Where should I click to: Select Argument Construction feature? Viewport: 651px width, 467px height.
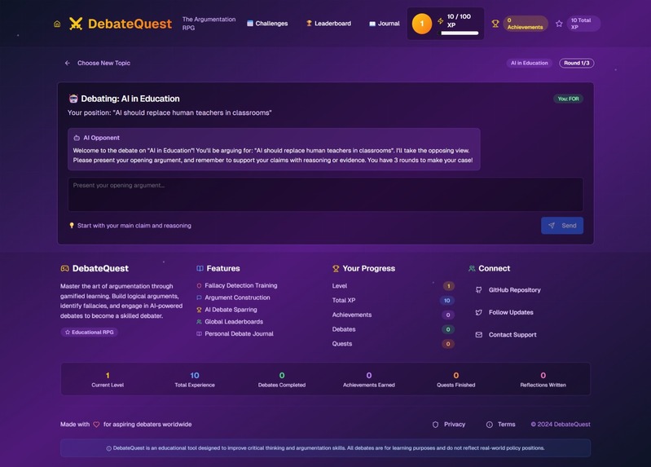[237, 297]
